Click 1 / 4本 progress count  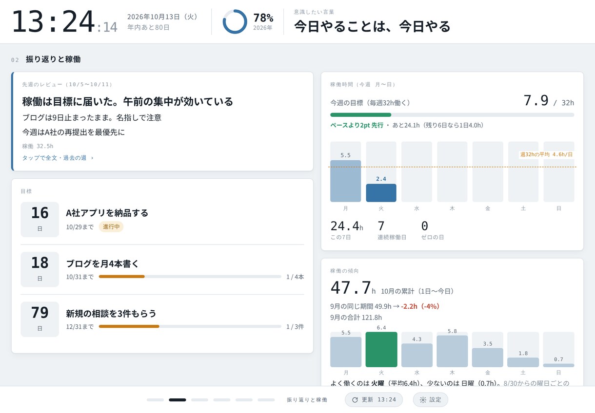coord(295,277)
